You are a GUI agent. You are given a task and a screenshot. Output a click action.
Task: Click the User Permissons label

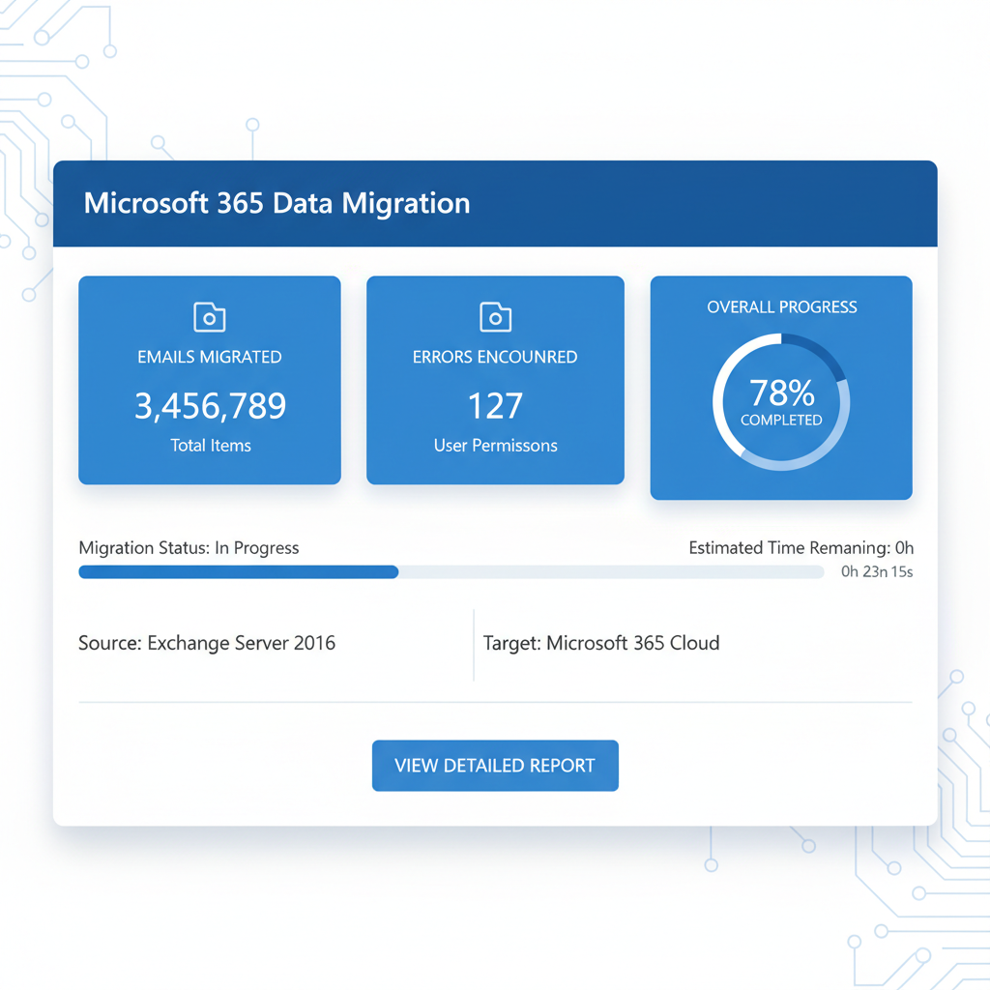pos(496,445)
